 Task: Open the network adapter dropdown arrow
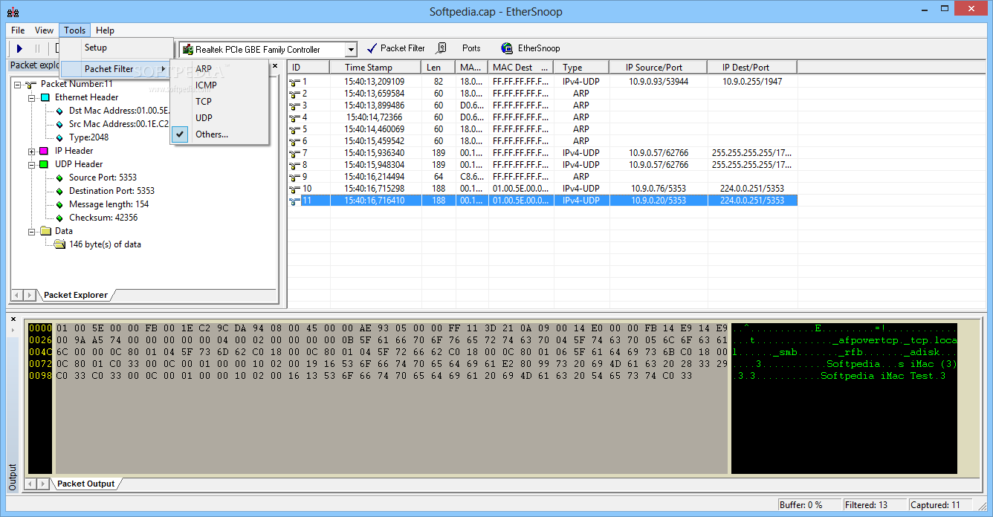351,50
